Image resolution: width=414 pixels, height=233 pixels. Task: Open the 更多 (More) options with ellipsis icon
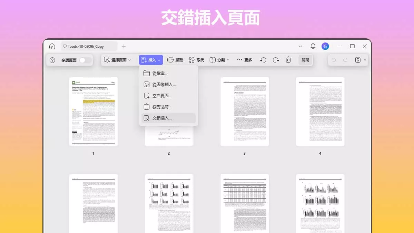244,59
